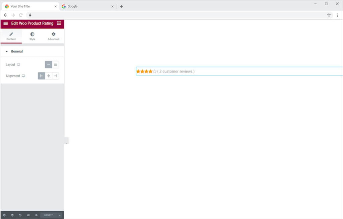Open the Elementor hamburger menu
The image size is (343, 219).
[6, 23]
